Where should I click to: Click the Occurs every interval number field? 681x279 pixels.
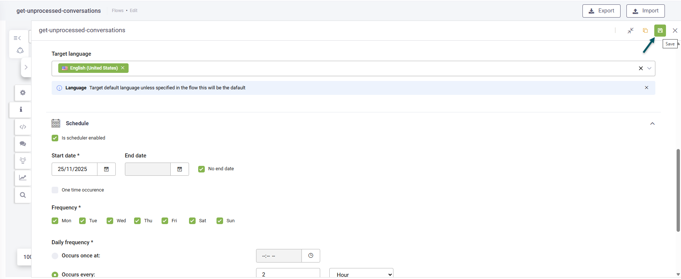pos(288,274)
